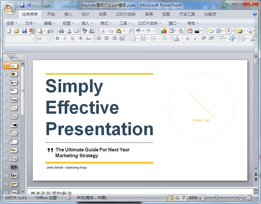The image size is (261, 204).
Task: Open the 文件 menu dropdown
Action: (31, 23)
